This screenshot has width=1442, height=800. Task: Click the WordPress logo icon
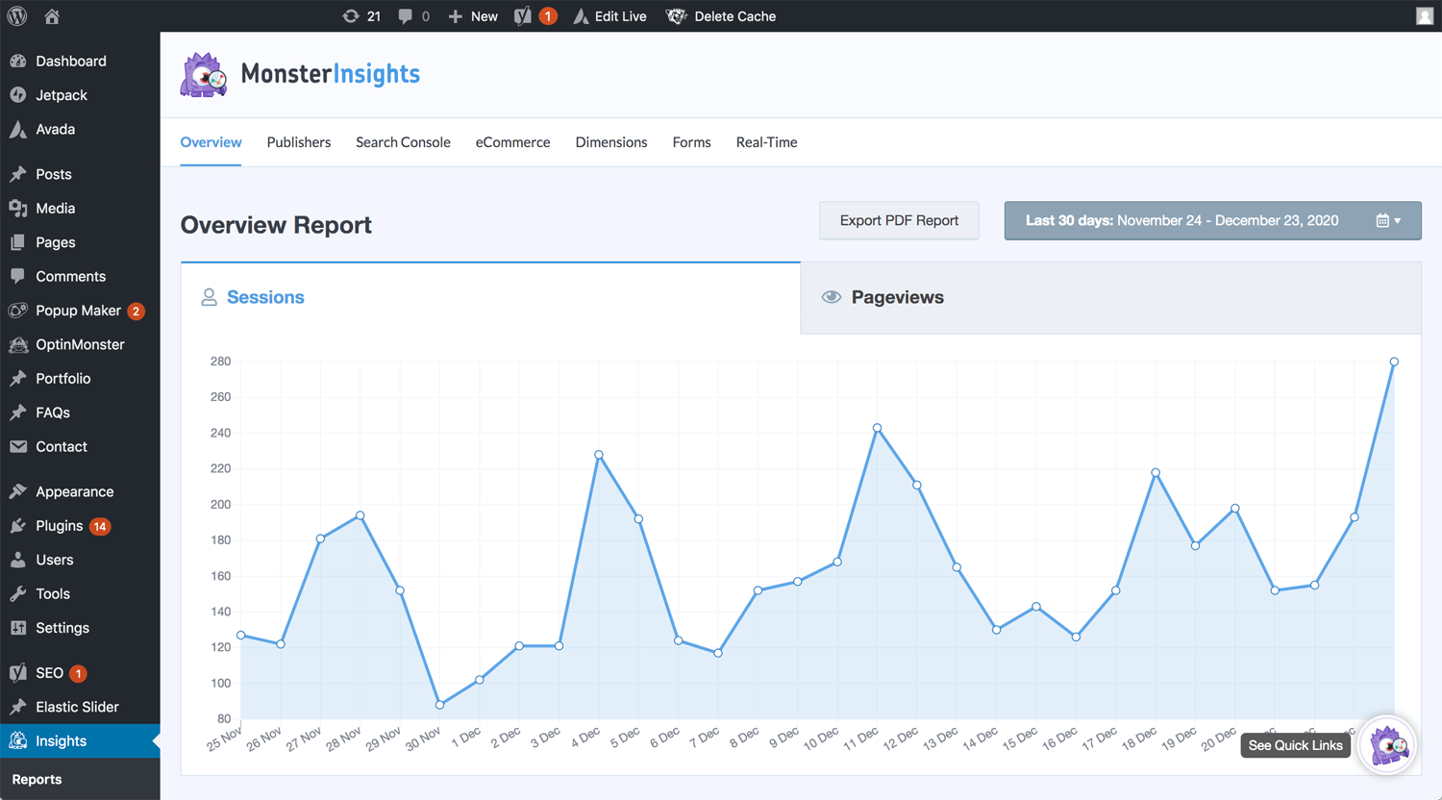(17, 16)
